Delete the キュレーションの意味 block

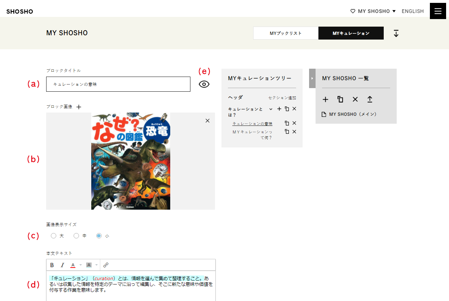(294, 123)
